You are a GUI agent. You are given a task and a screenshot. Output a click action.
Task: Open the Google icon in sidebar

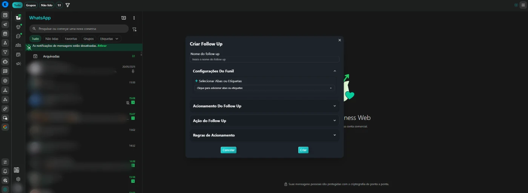coord(5,127)
